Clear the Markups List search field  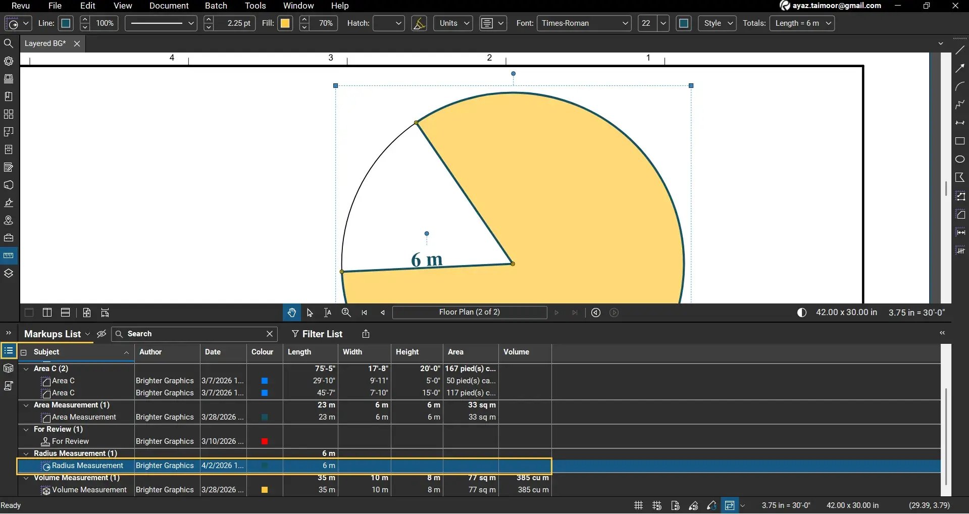pyautogui.click(x=269, y=334)
